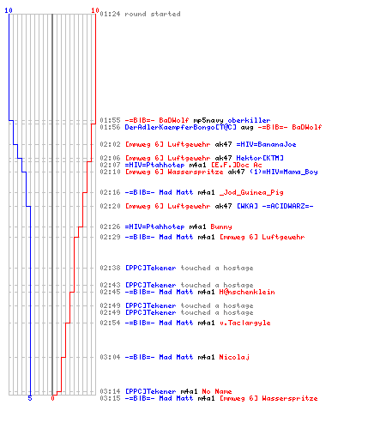Image resolution: width=386 pixels, height=429 pixels.
Task: Click blue team start count 10 label
Action: tap(9, 10)
